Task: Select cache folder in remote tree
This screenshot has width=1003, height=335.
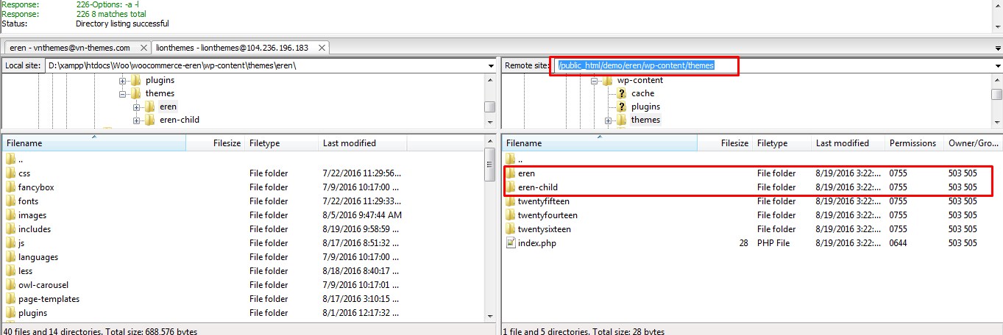Action: [x=642, y=93]
